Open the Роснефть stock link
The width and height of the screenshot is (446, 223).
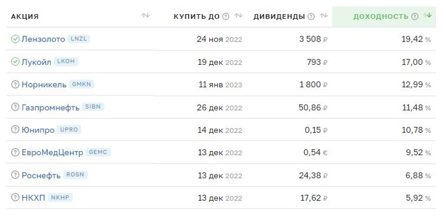click(41, 175)
